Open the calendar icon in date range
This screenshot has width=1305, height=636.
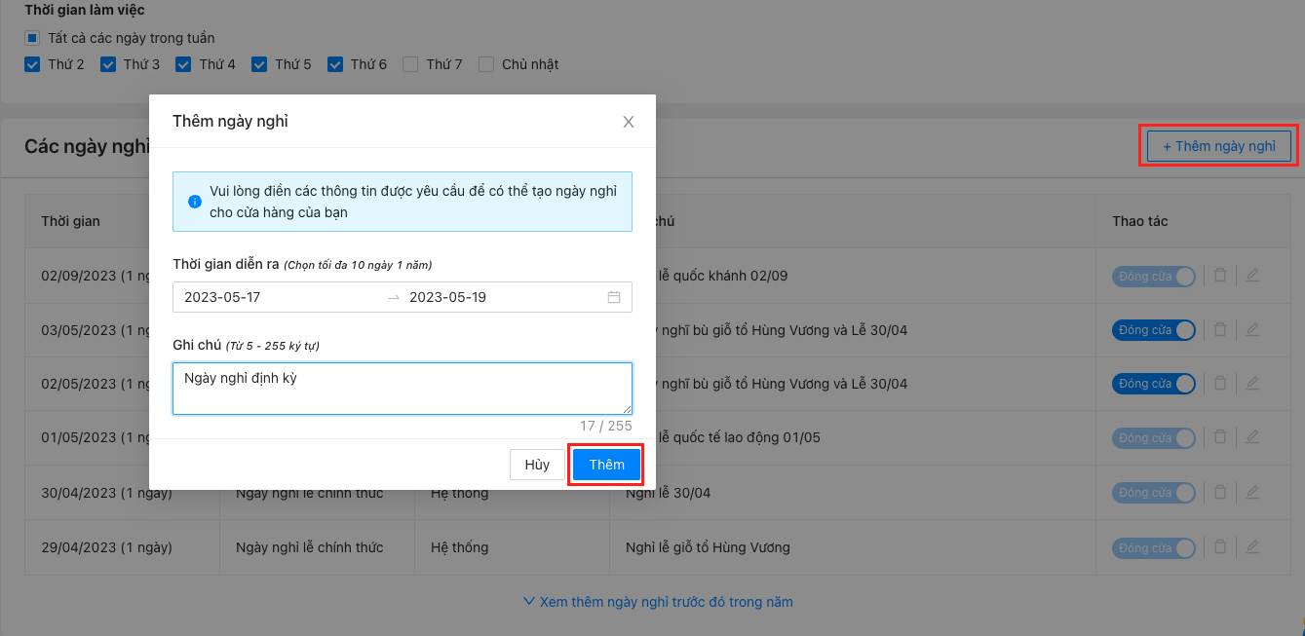(614, 297)
